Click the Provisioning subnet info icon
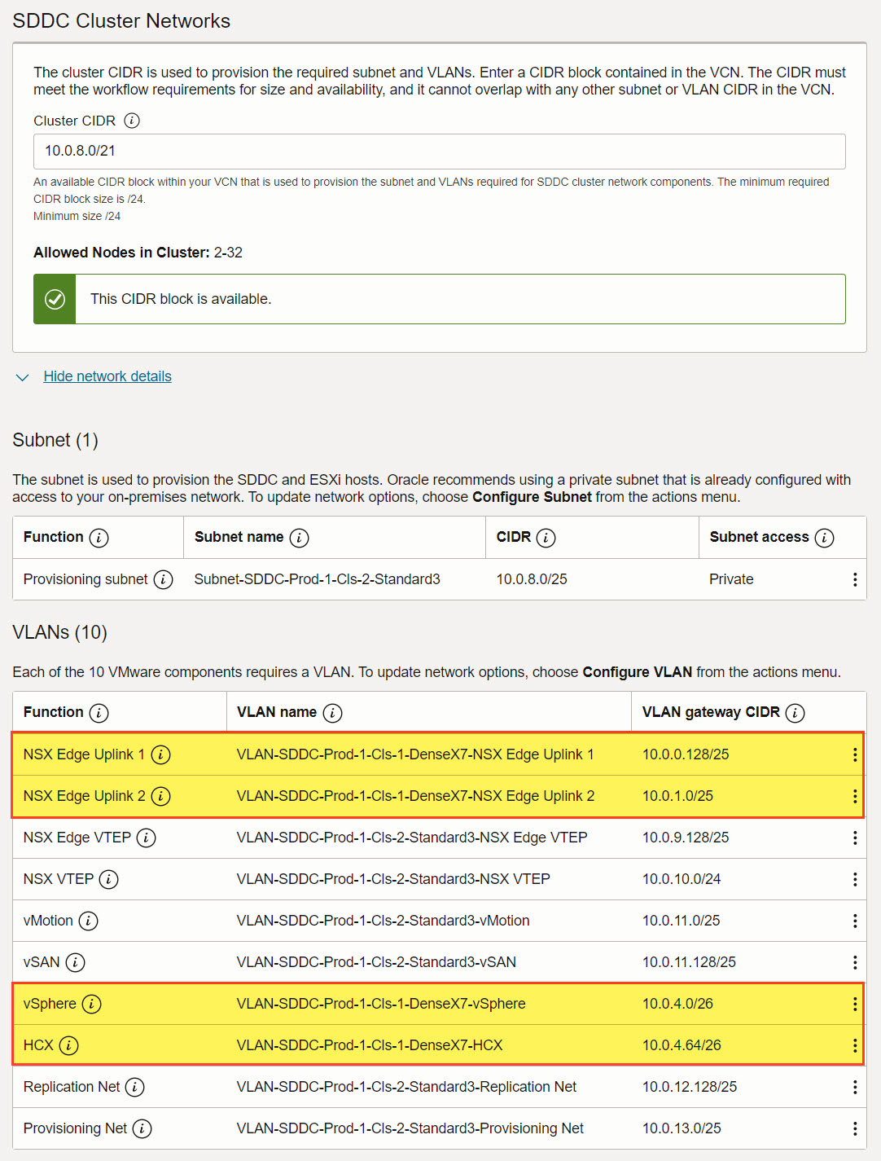The height and width of the screenshot is (1161, 881). coord(164,579)
